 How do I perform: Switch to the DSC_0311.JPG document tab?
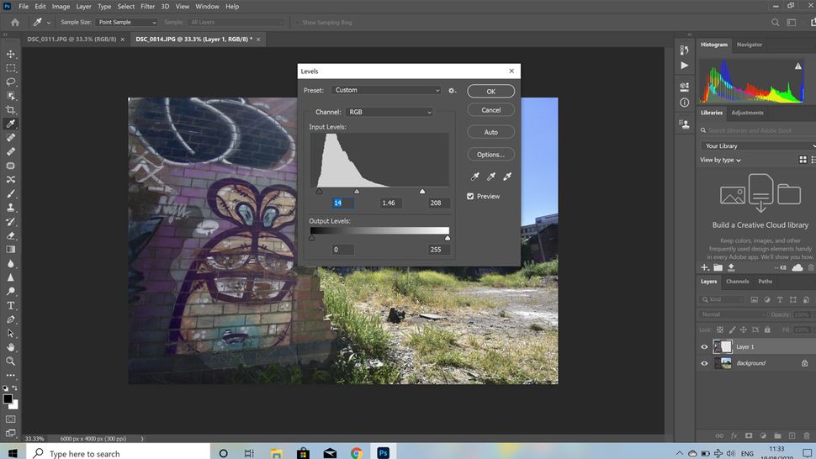(72, 39)
